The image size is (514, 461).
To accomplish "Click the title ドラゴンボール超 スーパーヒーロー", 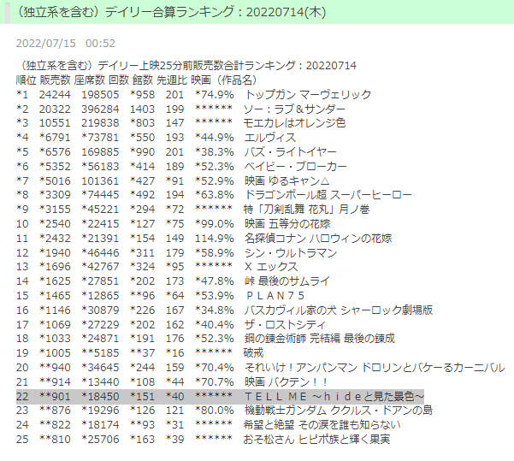I will tap(328, 195).
